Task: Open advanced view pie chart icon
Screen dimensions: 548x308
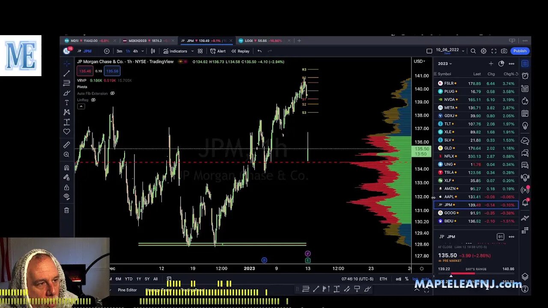Action: [x=501, y=63]
